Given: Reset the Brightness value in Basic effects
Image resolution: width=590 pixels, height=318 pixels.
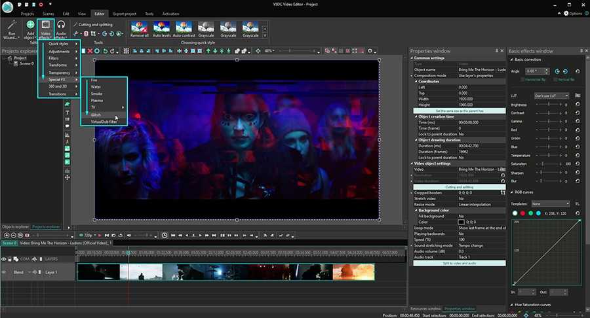Looking at the screenshot, I should [578, 105].
